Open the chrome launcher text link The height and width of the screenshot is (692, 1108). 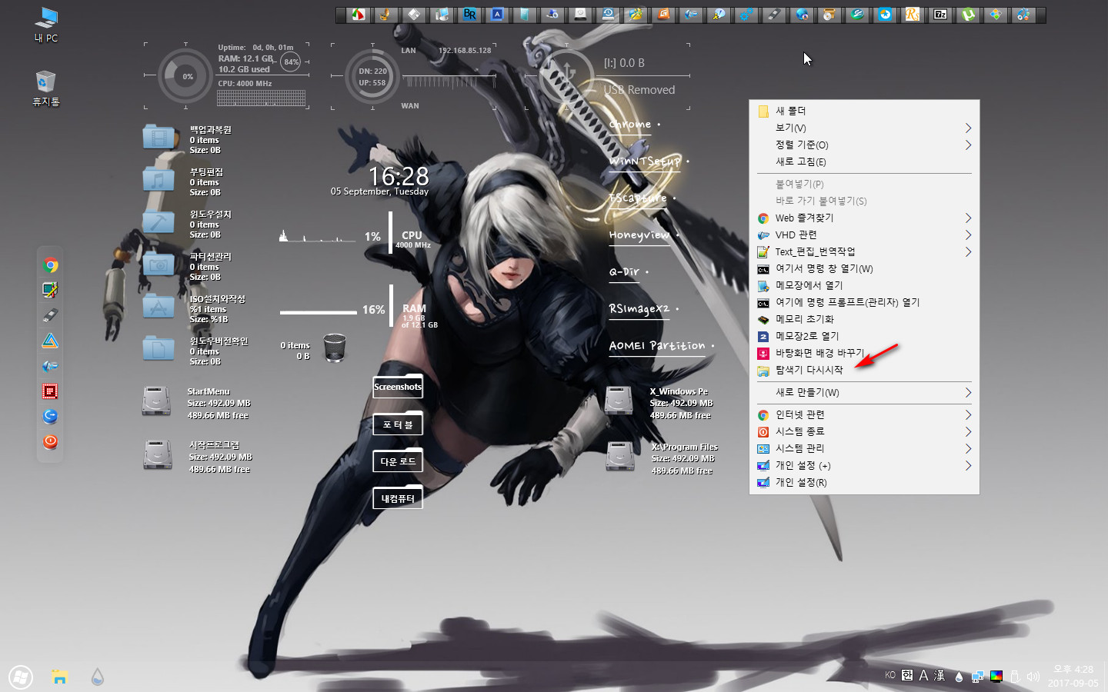click(630, 124)
